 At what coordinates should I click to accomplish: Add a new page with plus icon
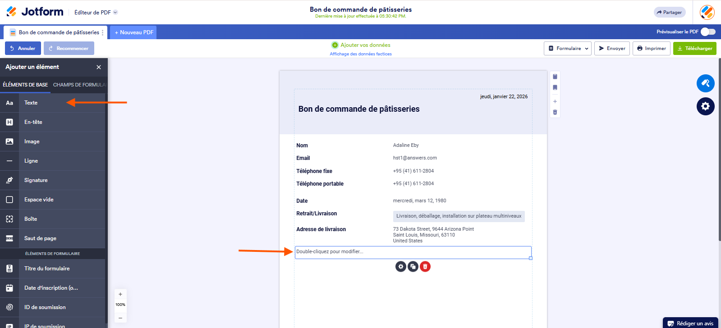pos(555,101)
